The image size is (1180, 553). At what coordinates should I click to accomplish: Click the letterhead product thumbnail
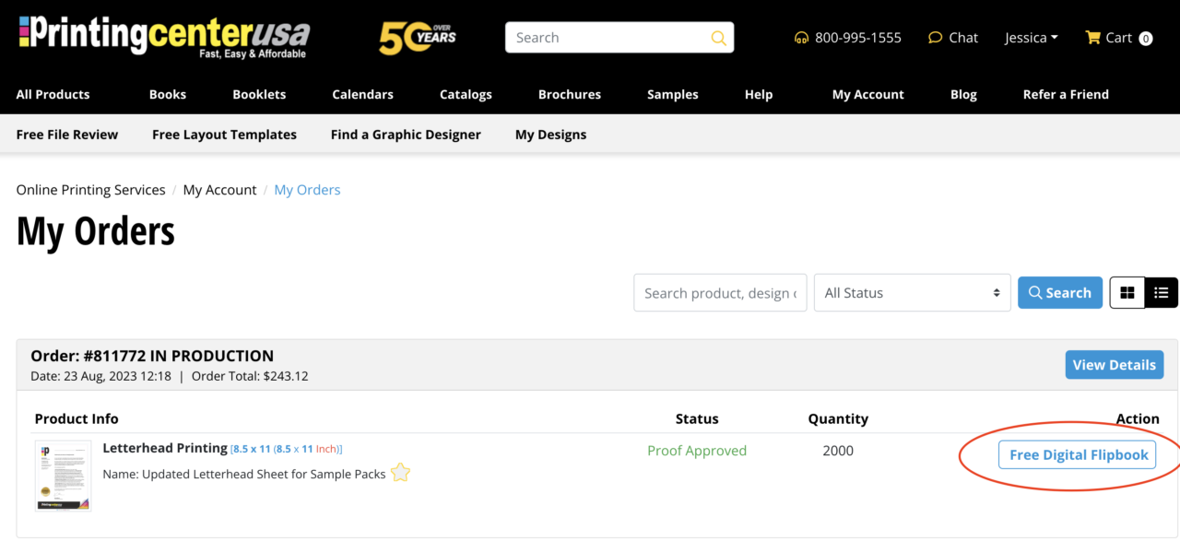pos(64,476)
